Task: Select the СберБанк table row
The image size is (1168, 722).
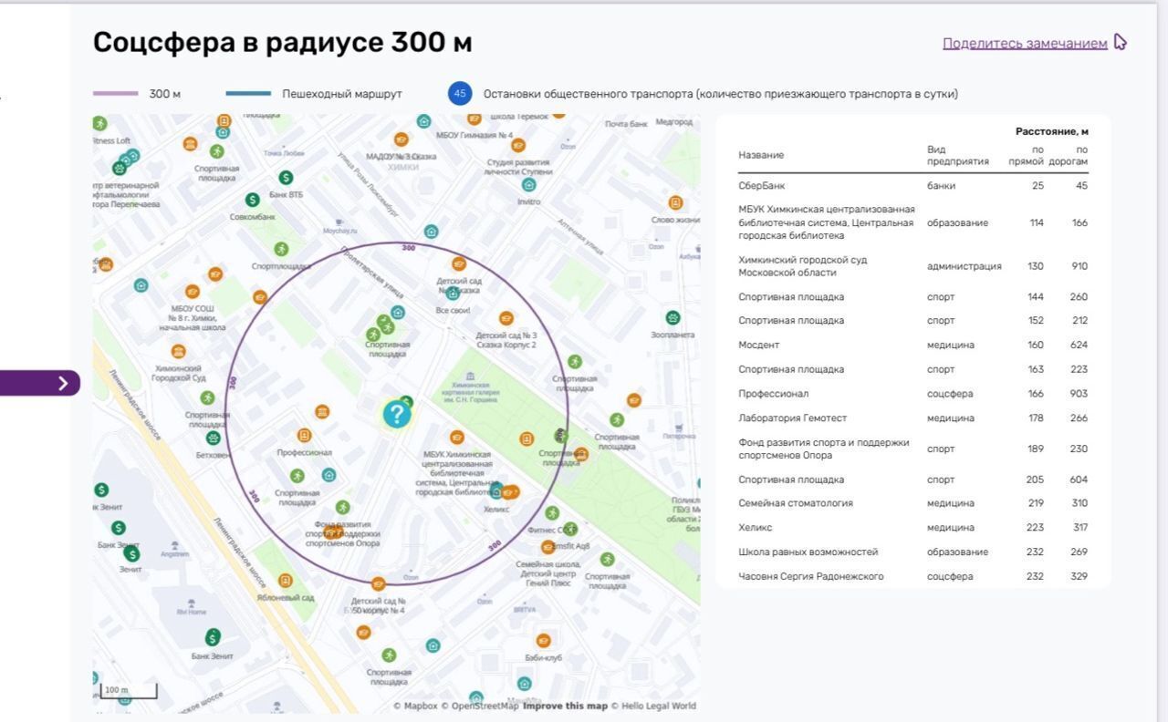Action: (912, 186)
